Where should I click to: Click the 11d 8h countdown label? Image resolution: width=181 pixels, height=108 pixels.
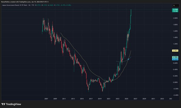[175, 12]
